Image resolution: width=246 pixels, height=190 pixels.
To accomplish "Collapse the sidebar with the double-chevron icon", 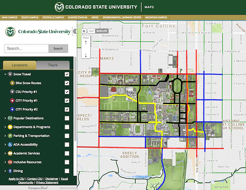I will [x=75, y=32].
